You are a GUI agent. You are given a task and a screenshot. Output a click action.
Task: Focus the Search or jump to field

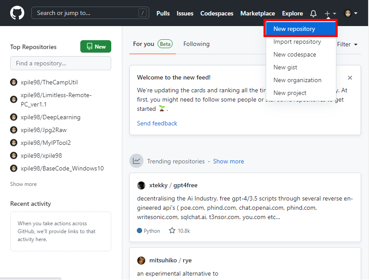pyautogui.click(x=90, y=13)
